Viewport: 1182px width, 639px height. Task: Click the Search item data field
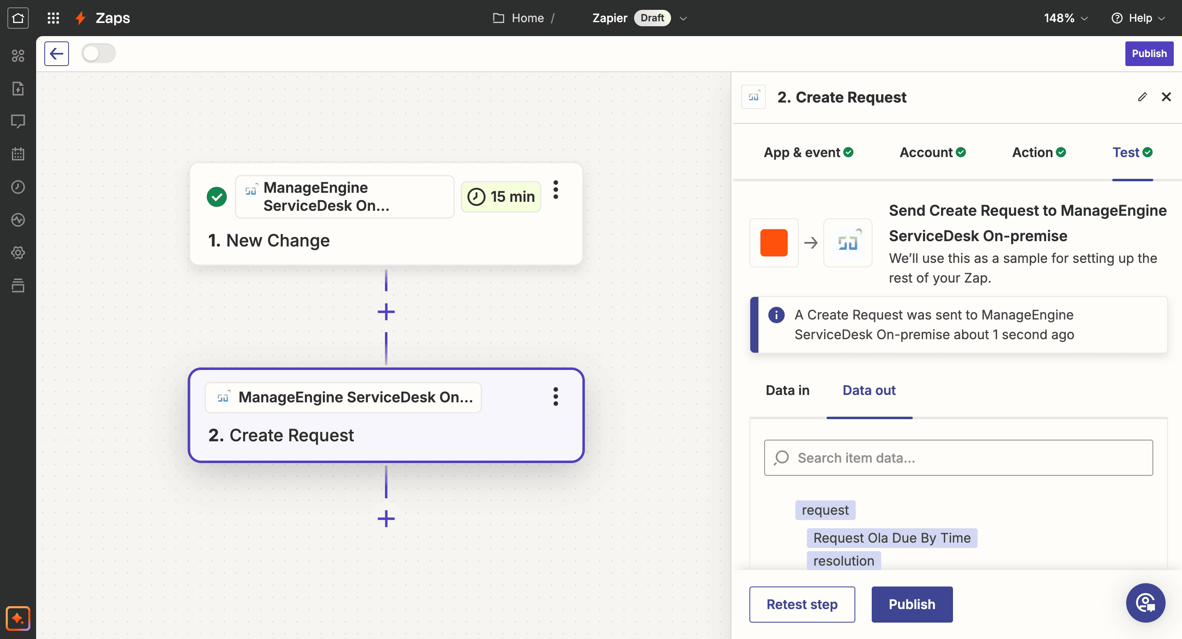click(x=958, y=457)
